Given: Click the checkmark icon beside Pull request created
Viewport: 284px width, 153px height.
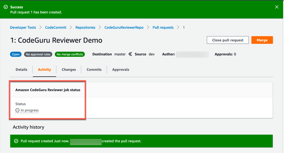Looking at the screenshot, I should [16, 141].
